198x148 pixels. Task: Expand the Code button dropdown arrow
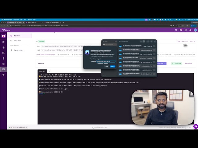pyautogui.click(x=165, y=64)
